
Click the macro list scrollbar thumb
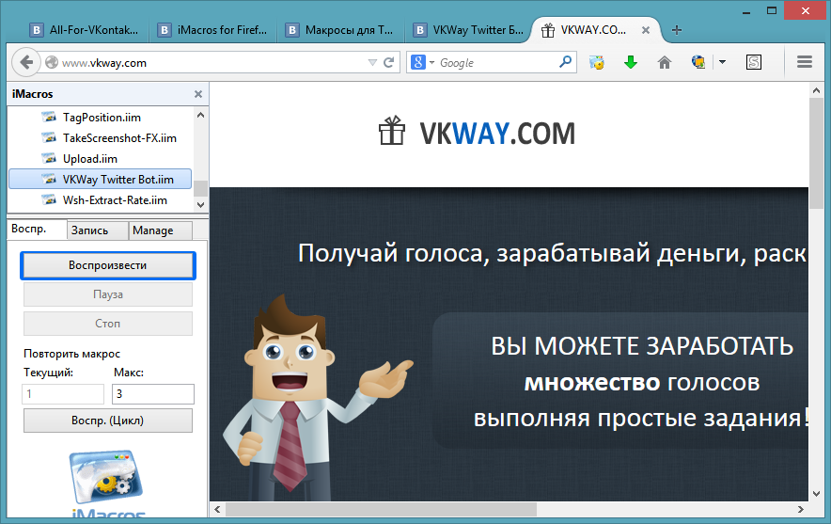point(200,188)
